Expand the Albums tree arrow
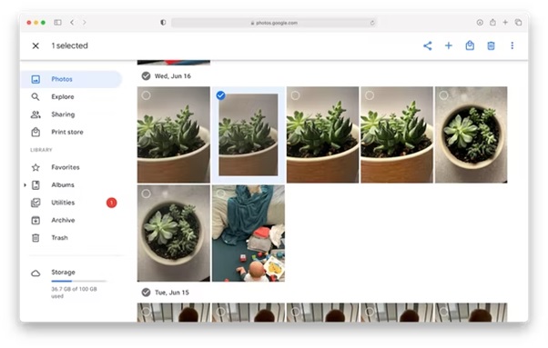Screen dimensions: 548x348 [25, 184]
